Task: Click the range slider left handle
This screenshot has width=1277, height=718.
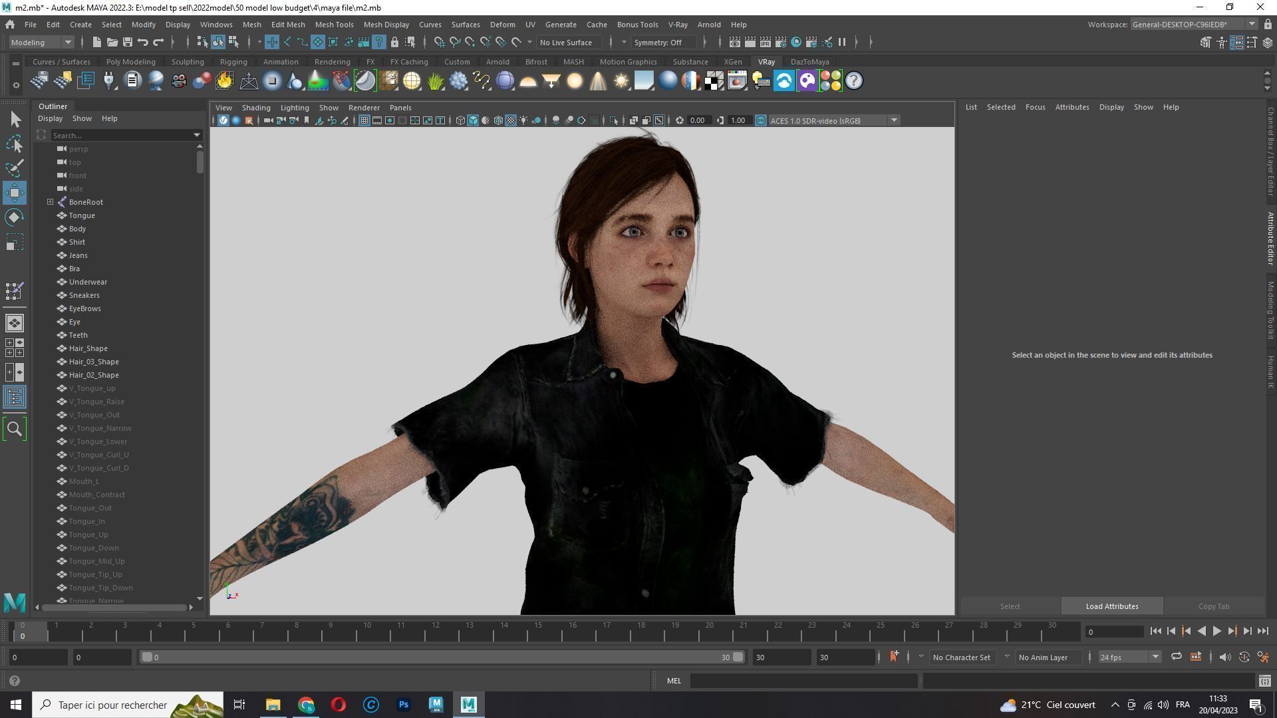Action: coord(147,657)
